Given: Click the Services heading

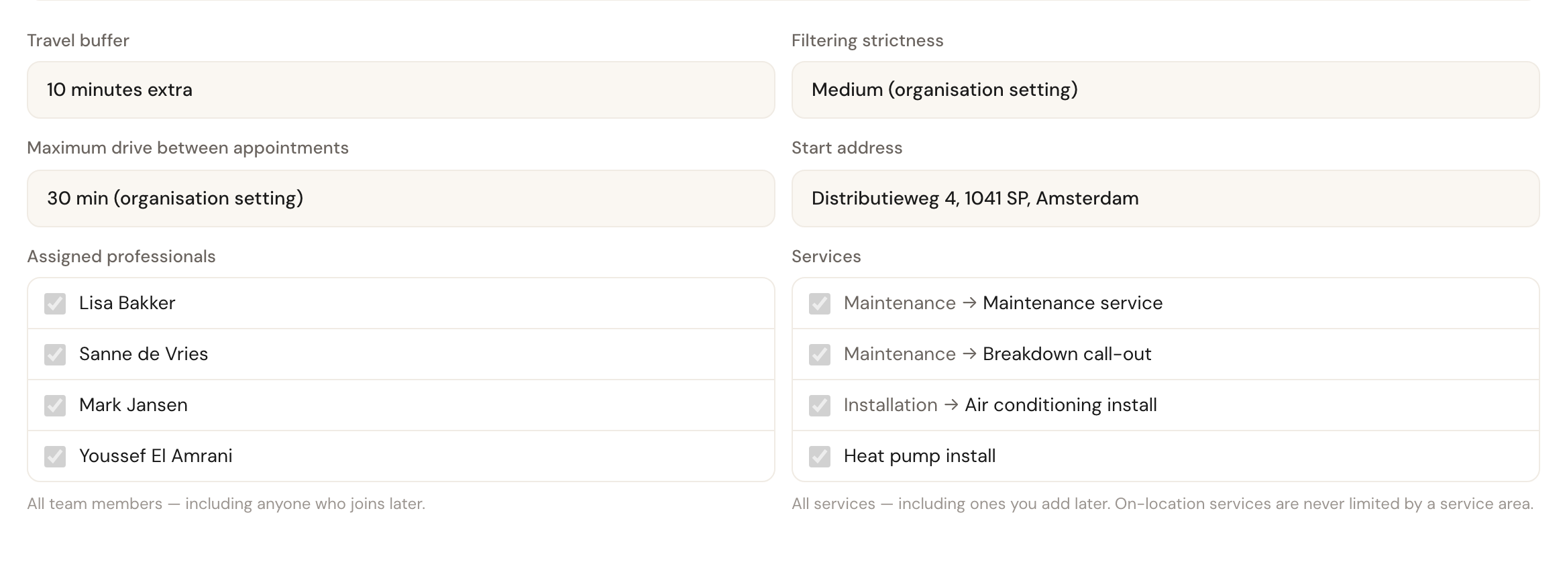Looking at the screenshot, I should [826, 256].
